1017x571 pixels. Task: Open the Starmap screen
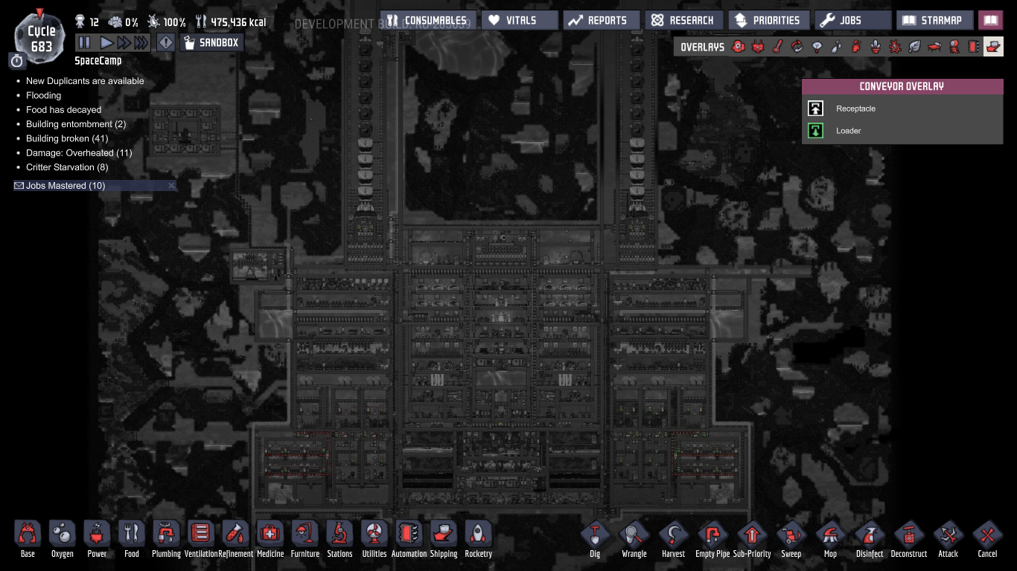935,21
